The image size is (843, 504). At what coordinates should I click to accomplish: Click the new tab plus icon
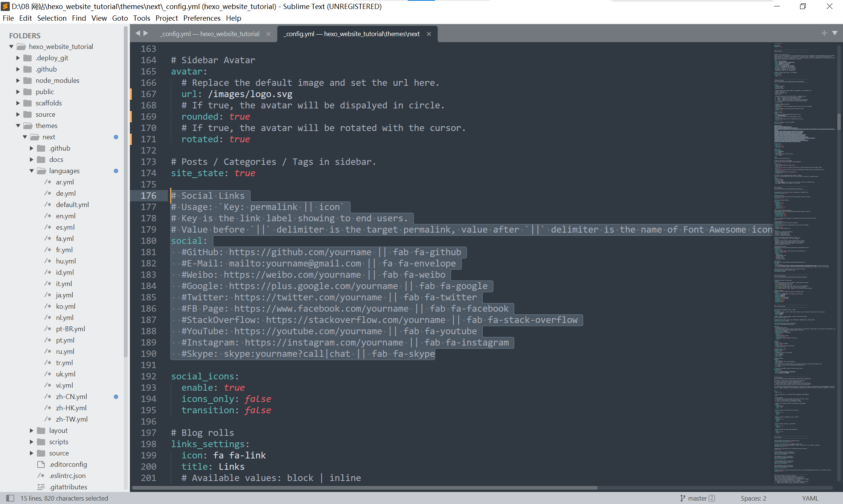824,33
